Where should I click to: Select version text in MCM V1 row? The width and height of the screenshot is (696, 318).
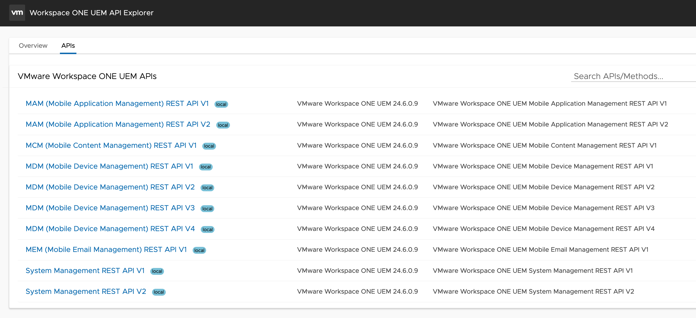coord(357,146)
